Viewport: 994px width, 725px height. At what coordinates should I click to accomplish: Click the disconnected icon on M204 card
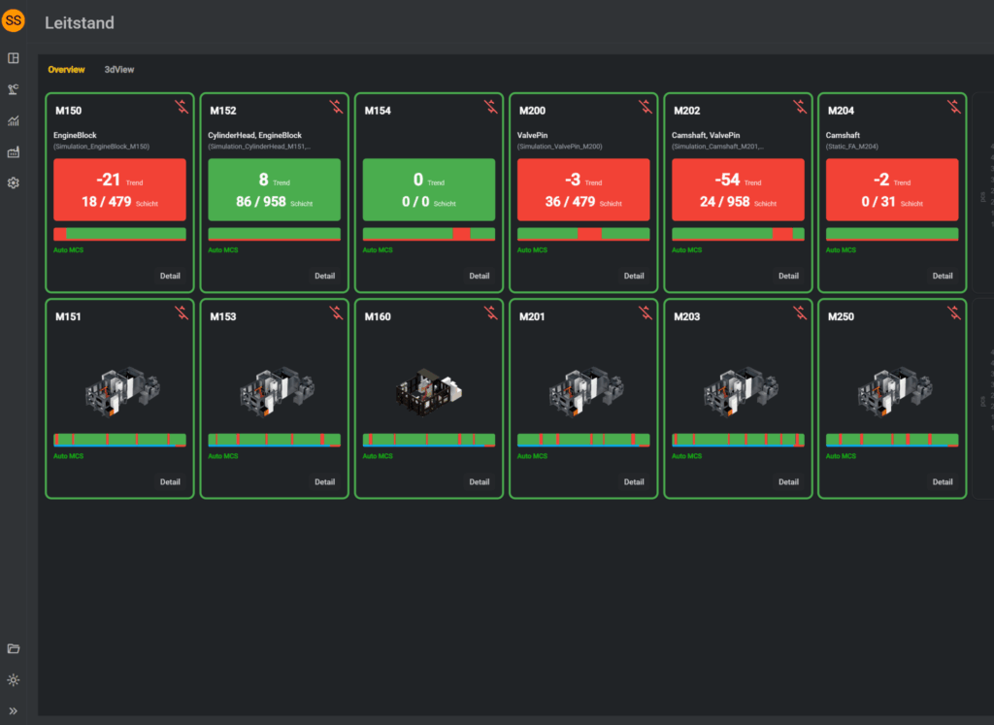click(x=953, y=107)
